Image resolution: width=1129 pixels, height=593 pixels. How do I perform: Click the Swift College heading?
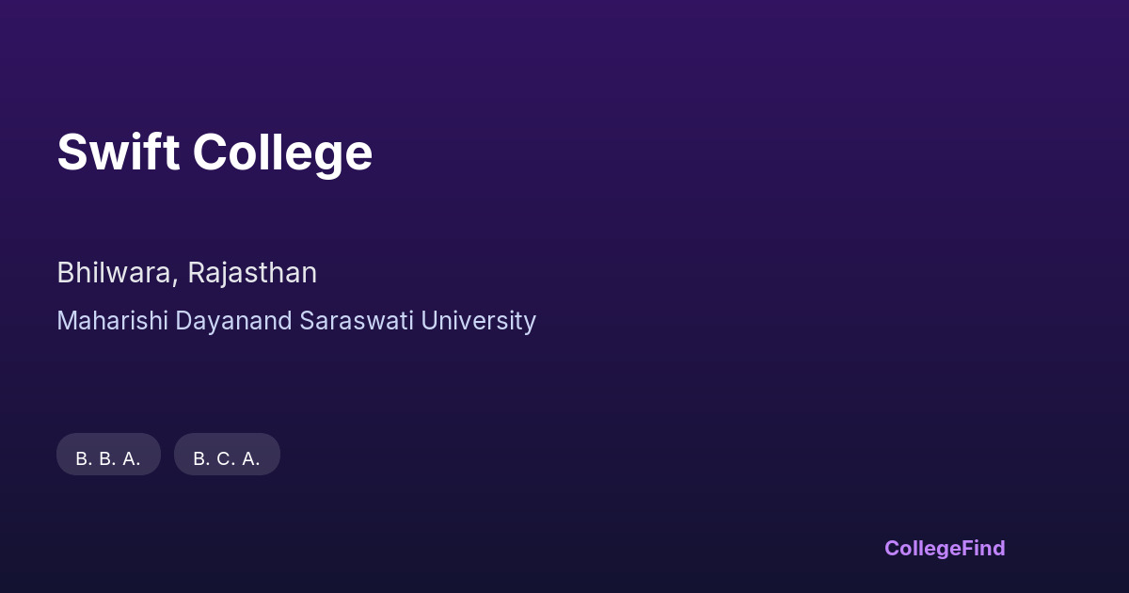coord(215,152)
